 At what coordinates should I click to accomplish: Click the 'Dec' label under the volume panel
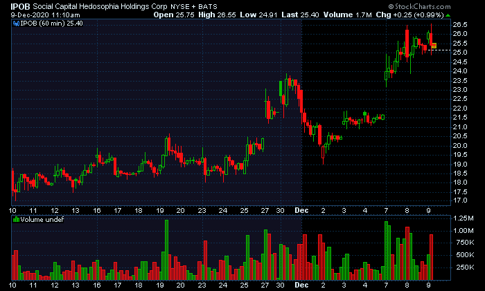point(301,285)
